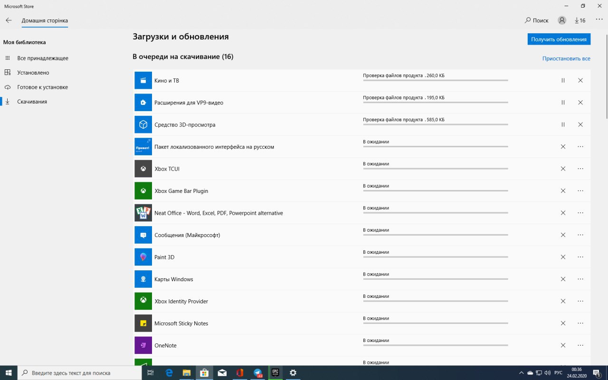Image resolution: width=608 pixels, height=380 pixels.
Task: Click the Средство 3D-просмотра cube icon
Action: [x=143, y=124]
